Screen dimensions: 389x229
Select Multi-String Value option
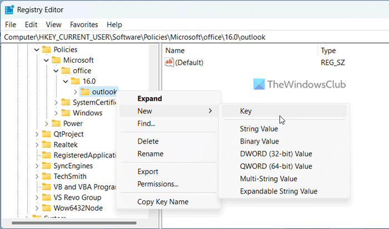[284, 179]
